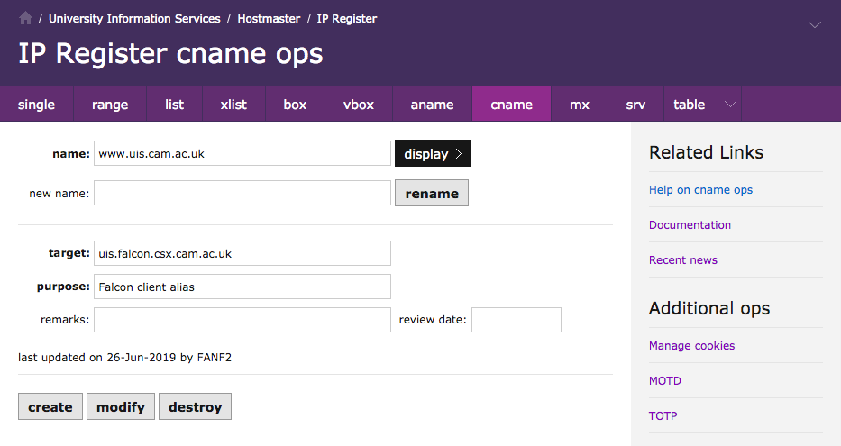
Task: Go to the mx tab
Action: click(x=580, y=105)
